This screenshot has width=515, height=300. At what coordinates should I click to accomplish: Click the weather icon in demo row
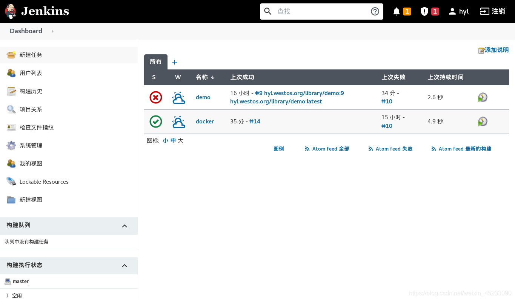click(178, 97)
